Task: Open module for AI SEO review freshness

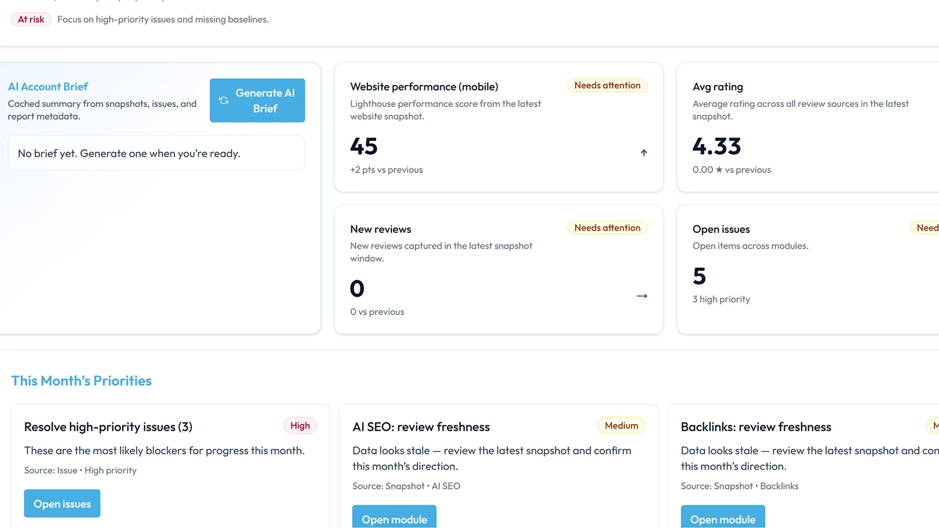Action: click(x=394, y=518)
